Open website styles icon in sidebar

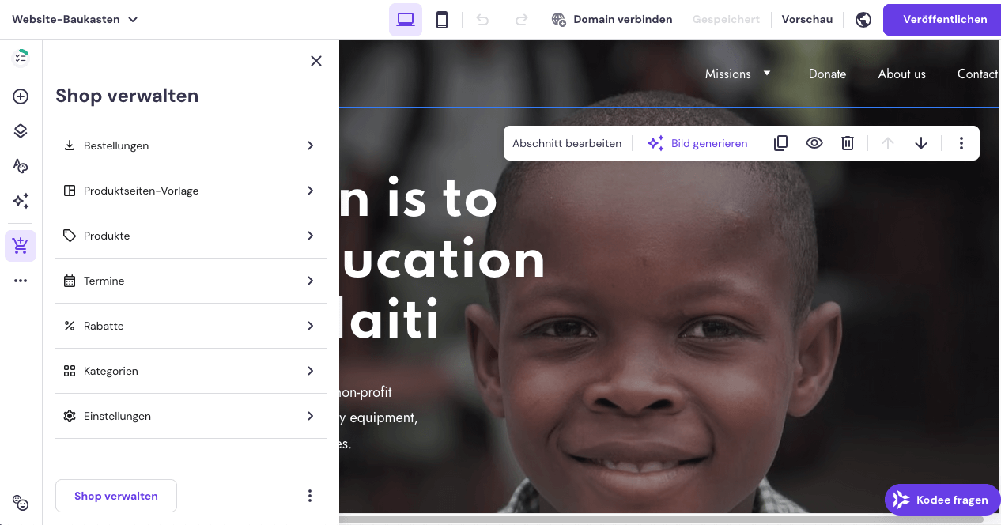pyautogui.click(x=21, y=166)
